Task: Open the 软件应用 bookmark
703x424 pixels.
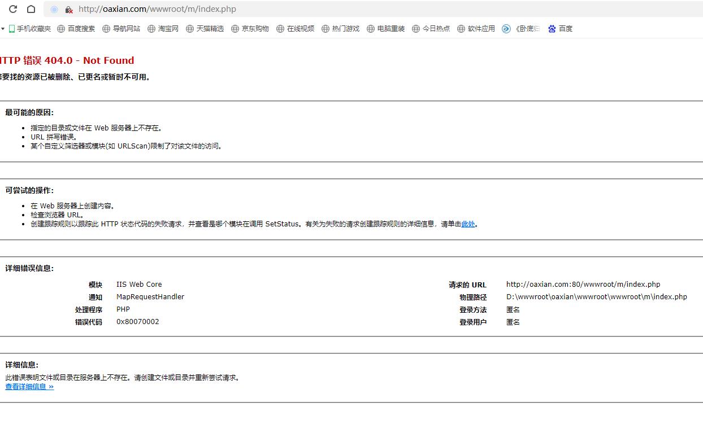Action: pyautogui.click(x=476, y=29)
